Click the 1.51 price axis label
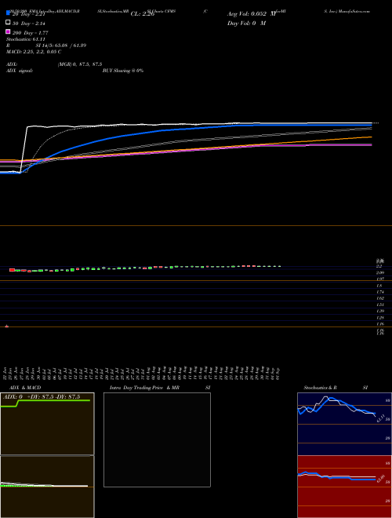This screenshot has height=518, width=392. 380,305
